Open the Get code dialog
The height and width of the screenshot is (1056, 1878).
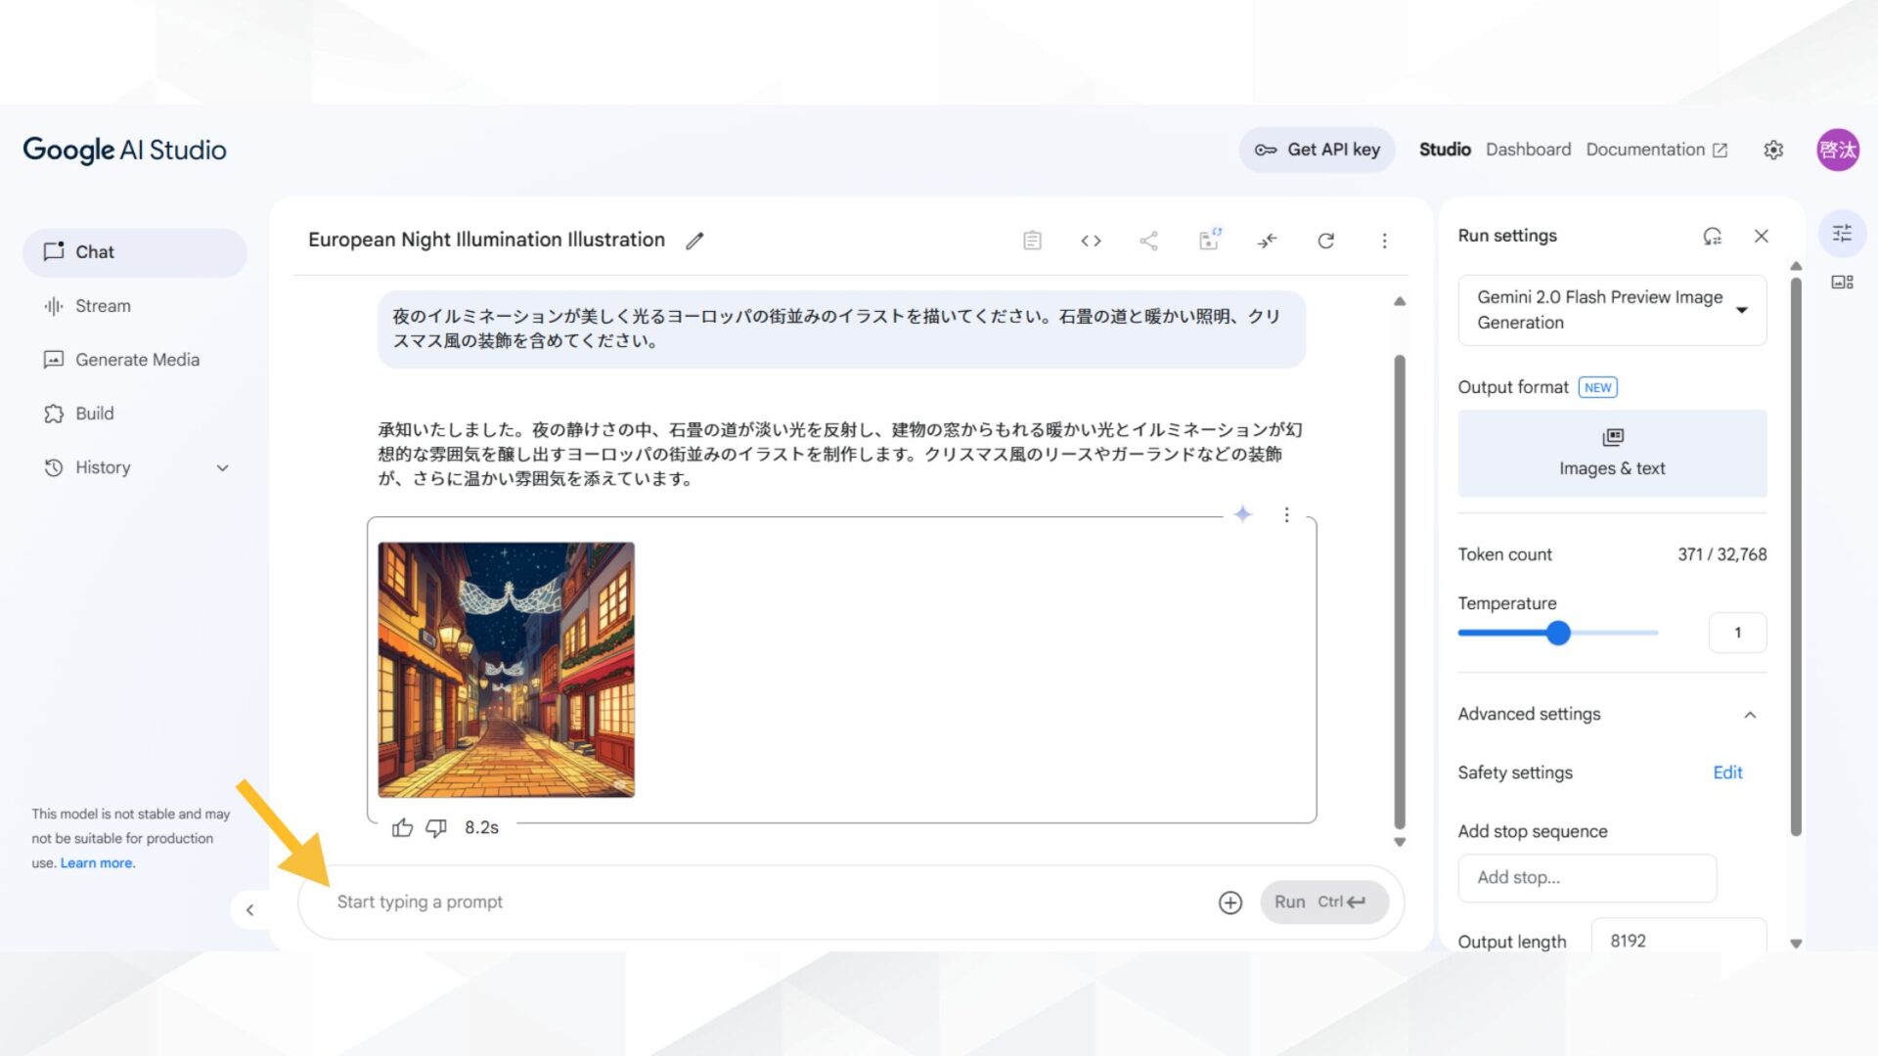tap(1091, 241)
